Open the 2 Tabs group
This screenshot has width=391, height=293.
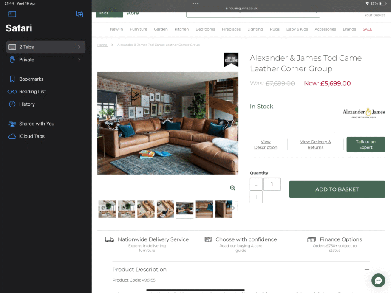[45, 47]
